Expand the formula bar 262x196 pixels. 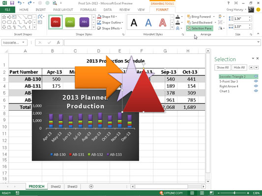click(x=259, y=42)
